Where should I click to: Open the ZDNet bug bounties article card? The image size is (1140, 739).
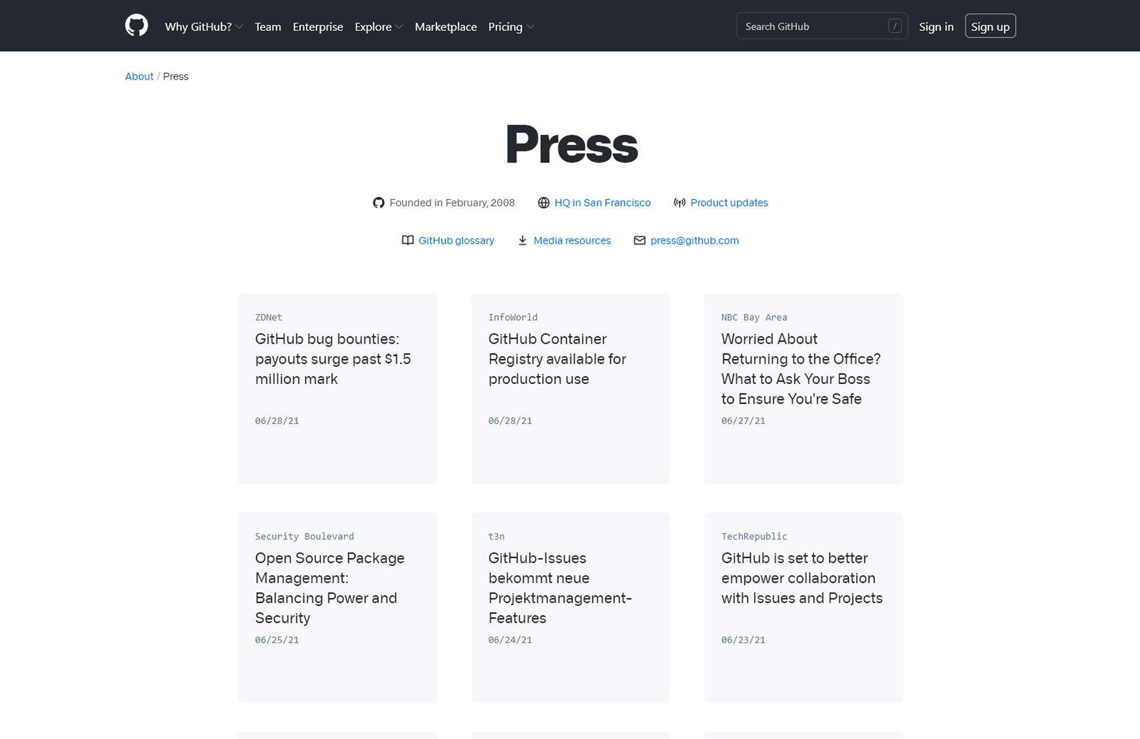pos(337,388)
